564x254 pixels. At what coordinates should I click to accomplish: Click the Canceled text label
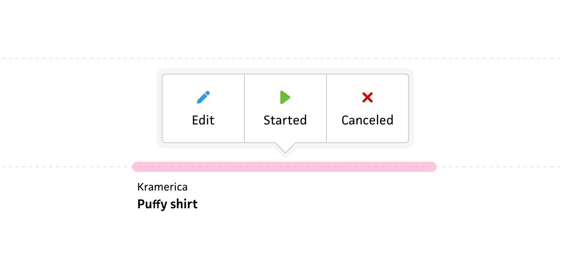[x=367, y=120]
